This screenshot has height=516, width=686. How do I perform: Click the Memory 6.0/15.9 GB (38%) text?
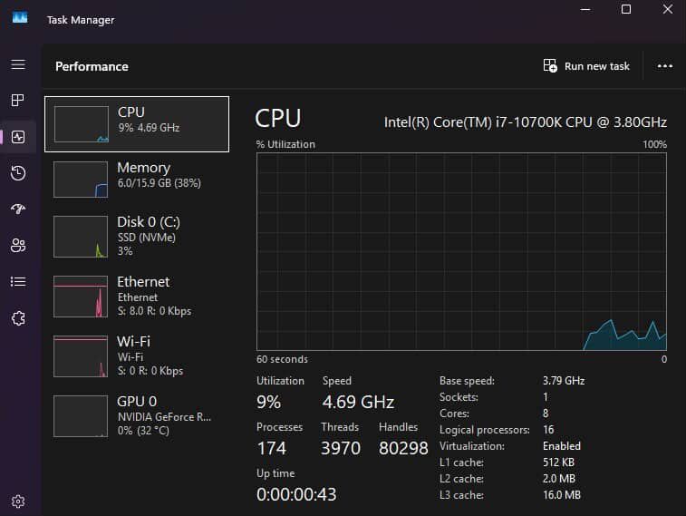click(x=159, y=183)
